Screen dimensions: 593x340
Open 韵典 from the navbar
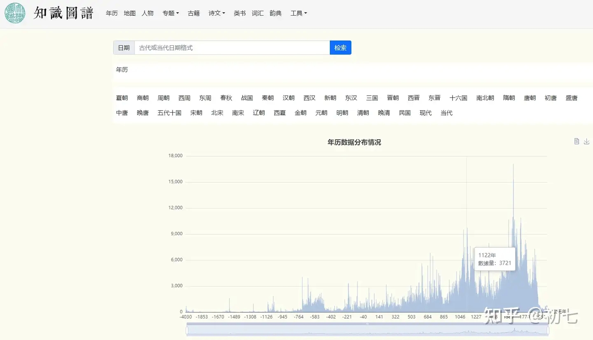point(275,13)
